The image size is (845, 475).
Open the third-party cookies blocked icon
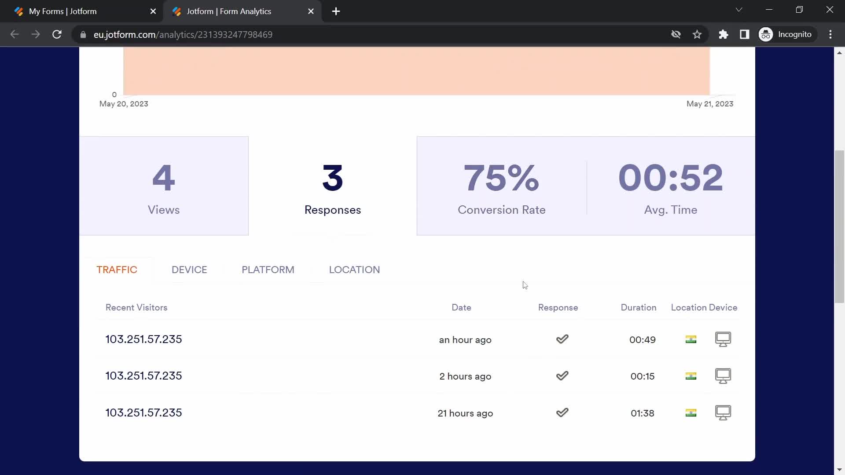pyautogui.click(x=676, y=34)
